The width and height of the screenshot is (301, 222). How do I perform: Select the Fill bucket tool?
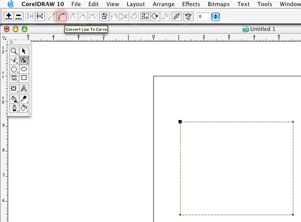tap(24, 108)
